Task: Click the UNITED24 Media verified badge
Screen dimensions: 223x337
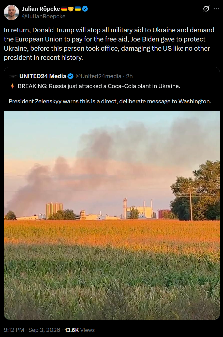Action: [x=71, y=76]
